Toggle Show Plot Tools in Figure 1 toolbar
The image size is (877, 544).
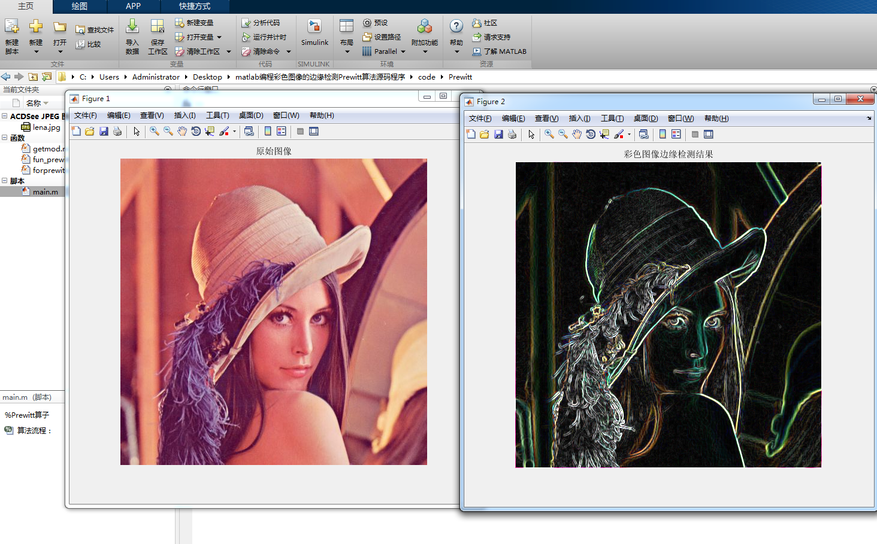click(314, 132)
